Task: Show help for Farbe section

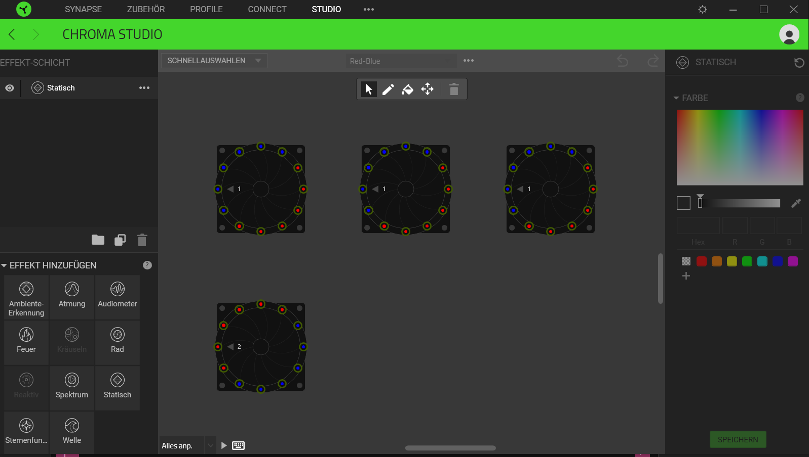Action: [800, 98]
